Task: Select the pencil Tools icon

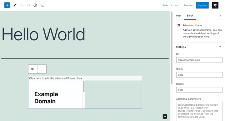Action: 15,5
